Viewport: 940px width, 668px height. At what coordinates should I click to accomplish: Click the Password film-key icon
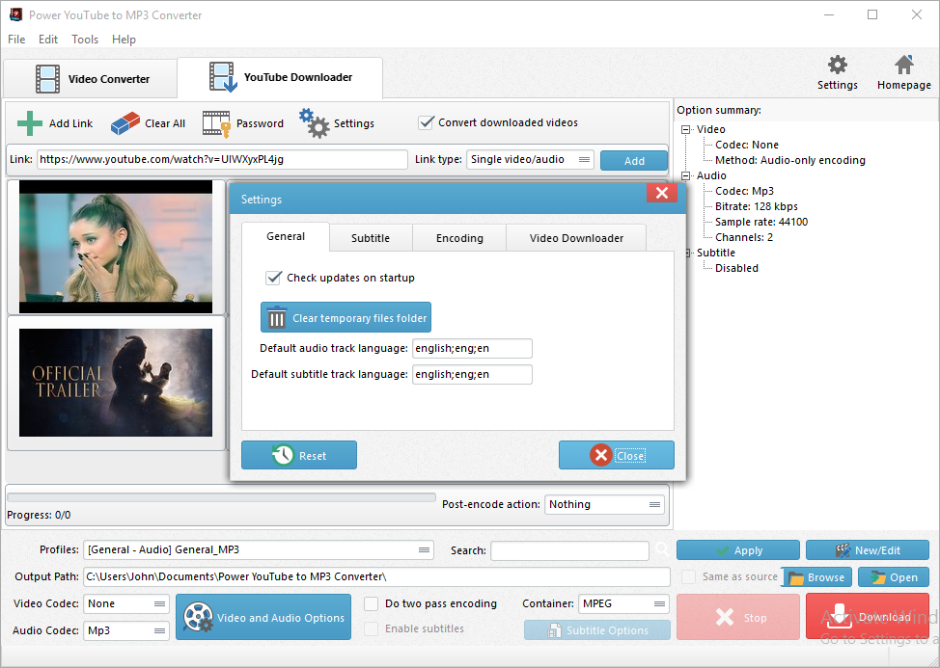(216, 124)
